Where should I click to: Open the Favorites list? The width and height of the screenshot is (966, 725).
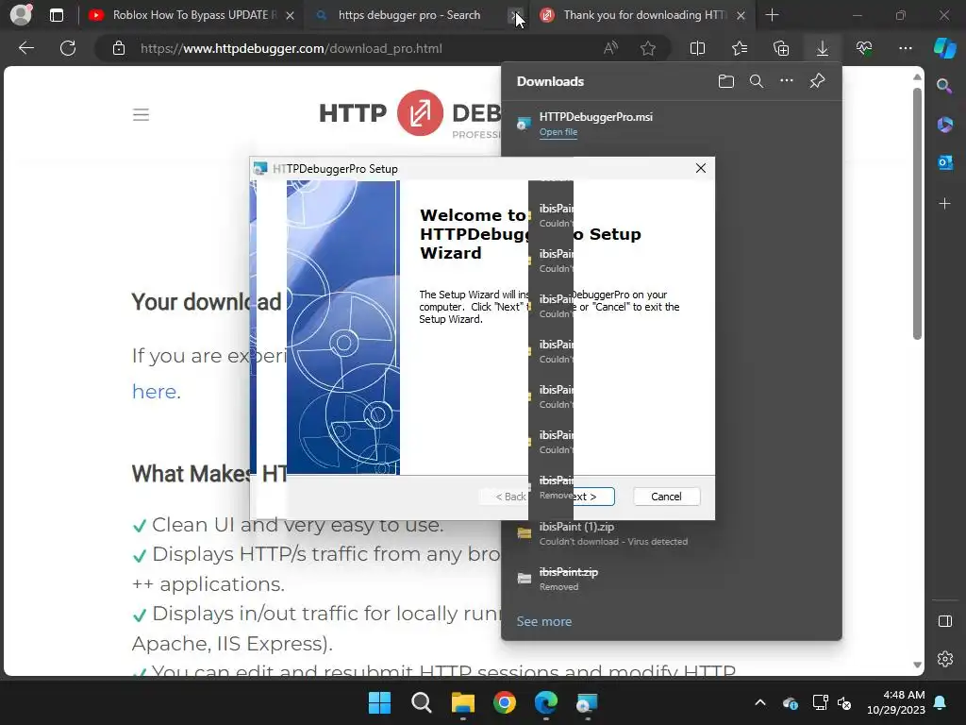(740, 48)
